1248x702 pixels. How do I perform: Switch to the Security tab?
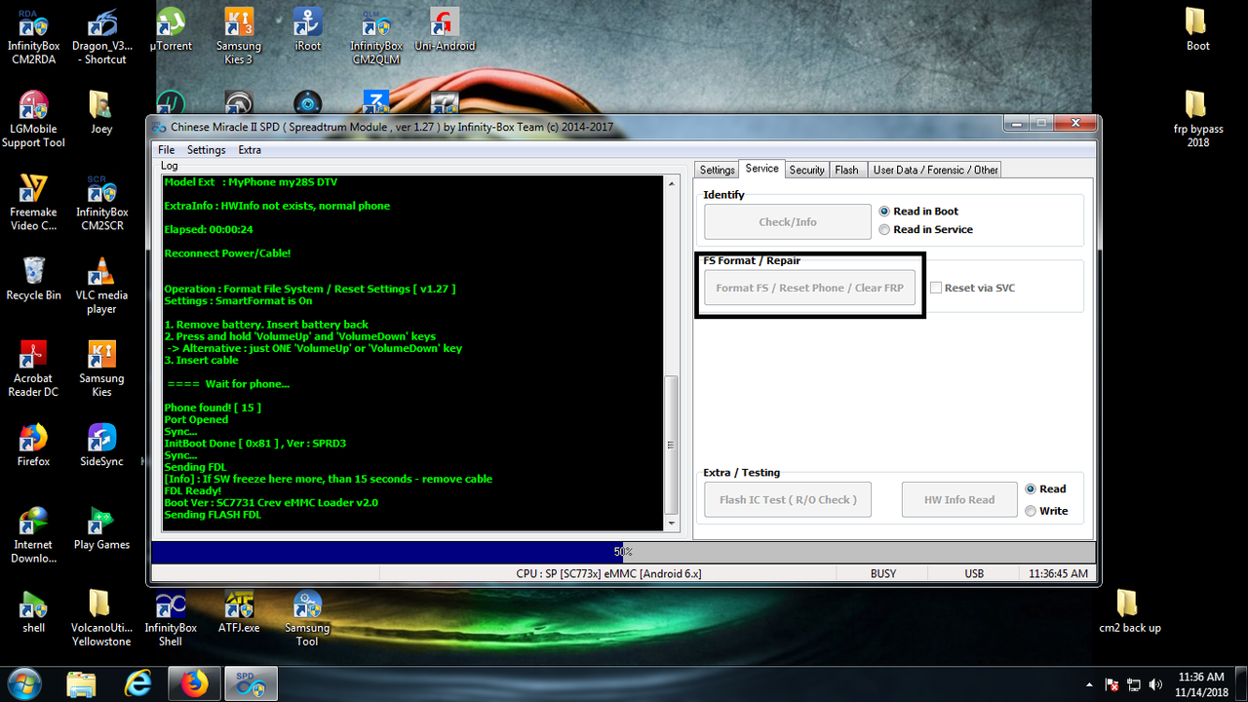[x=806, y=169]
